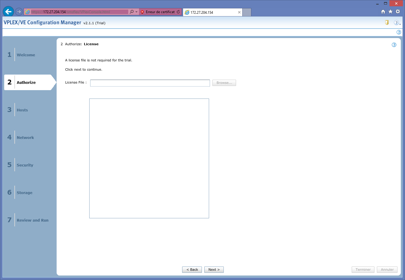Click help icon below the header bar

click(399, 32)
